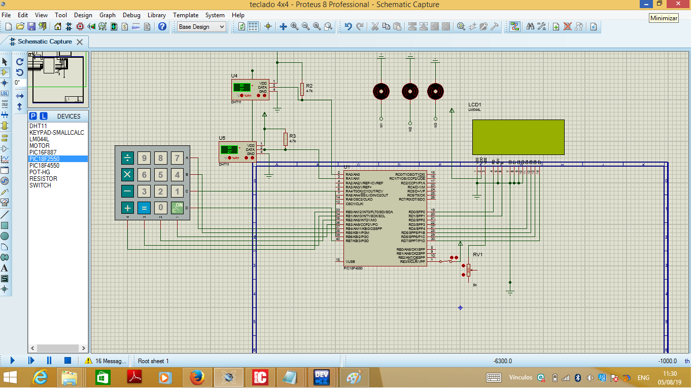The width and height of the screenshot is (693, 389).
Task: Open the Windows Start button
Action: tap(10, 378)
